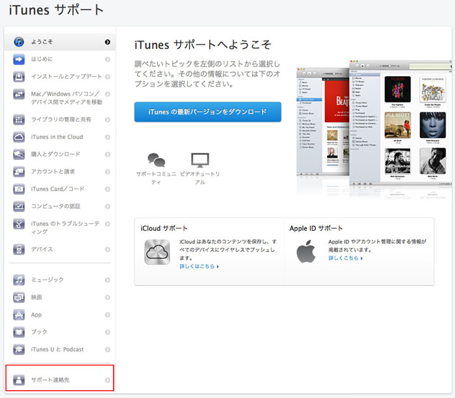455x398 pixels.
Task: Click the computer checkmark icon beside コンピュータの認証
Action: click(x=19, y=206)
